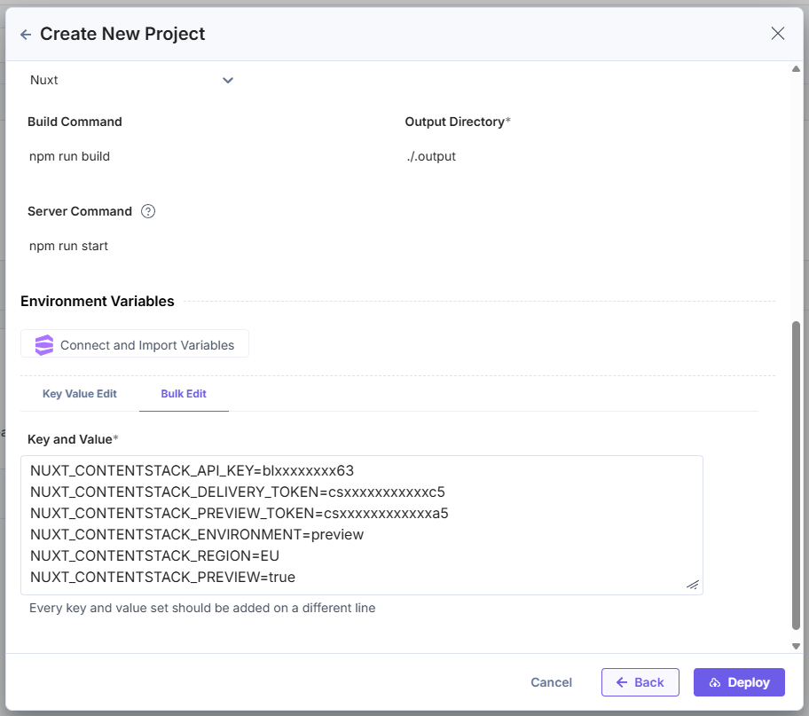Screen dimensions: 809x716
Task: Switch to the Key Value Edit tab
Action: coord(79,394)
